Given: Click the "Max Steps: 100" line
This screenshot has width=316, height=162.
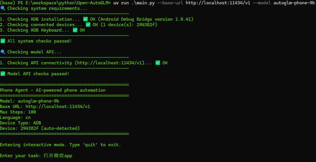Looking at the screenshot, I should tap(18, 112).
